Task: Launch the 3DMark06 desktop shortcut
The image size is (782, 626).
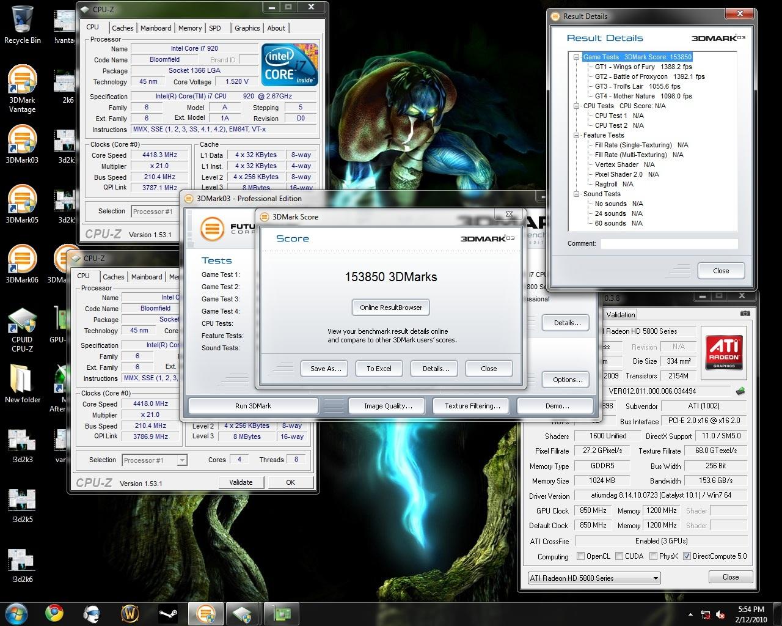Action: coord(23,263)
